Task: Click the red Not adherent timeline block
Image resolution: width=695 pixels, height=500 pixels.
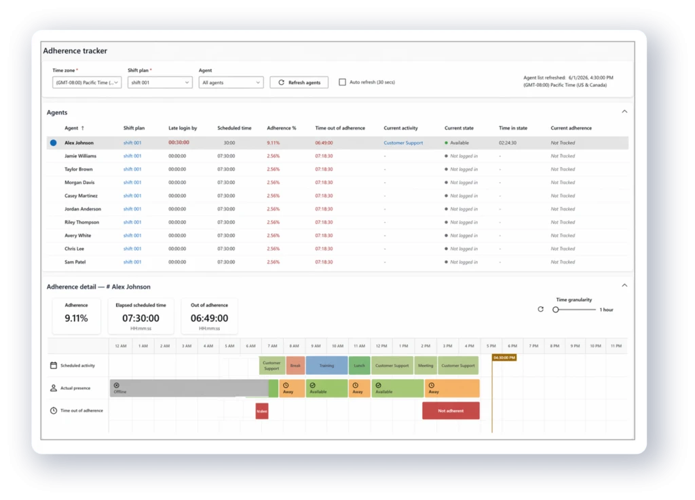Action: 451,411
